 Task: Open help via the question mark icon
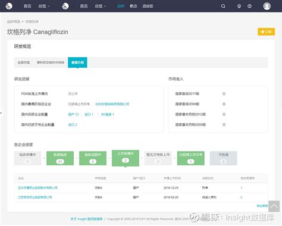[249, 6]
